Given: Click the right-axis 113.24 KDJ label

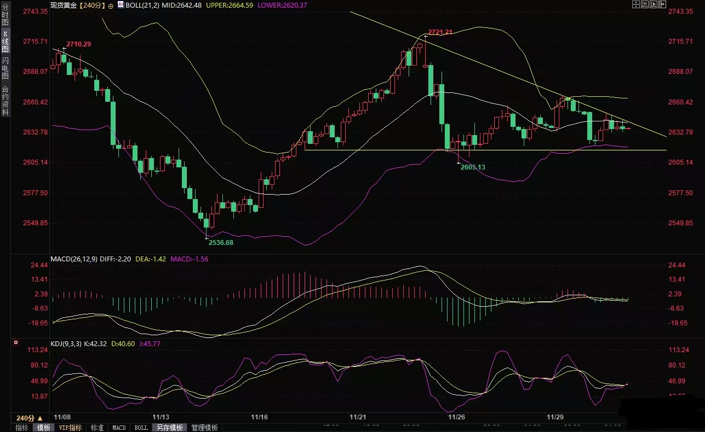Looking at the screenshot, I should click(x=679, y=350).
